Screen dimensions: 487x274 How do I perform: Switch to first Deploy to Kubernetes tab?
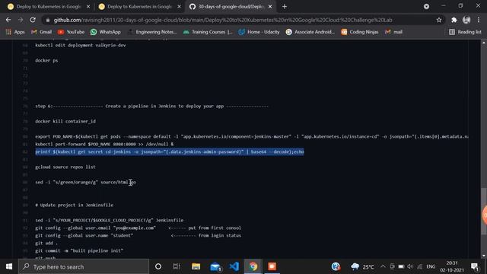pos(49,7)
